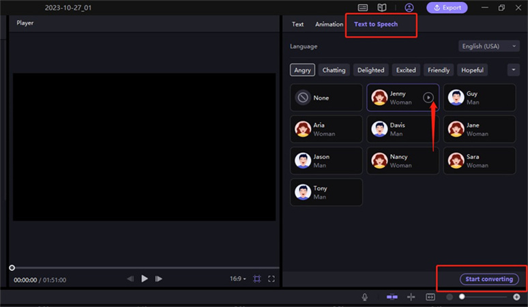Open the English (USA) language dropdown
Viewport: 528px width, 307px height.
pos(489,46)
